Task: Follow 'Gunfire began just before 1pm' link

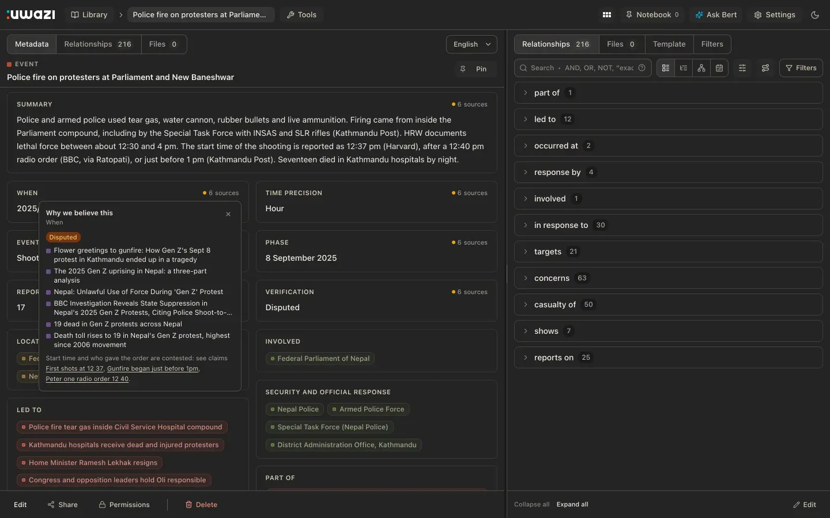Action: point(153,369)
